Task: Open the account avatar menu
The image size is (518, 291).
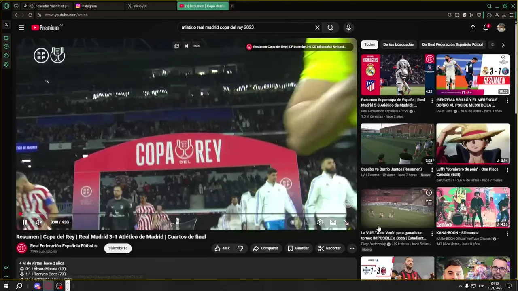Action: (501, 27)
